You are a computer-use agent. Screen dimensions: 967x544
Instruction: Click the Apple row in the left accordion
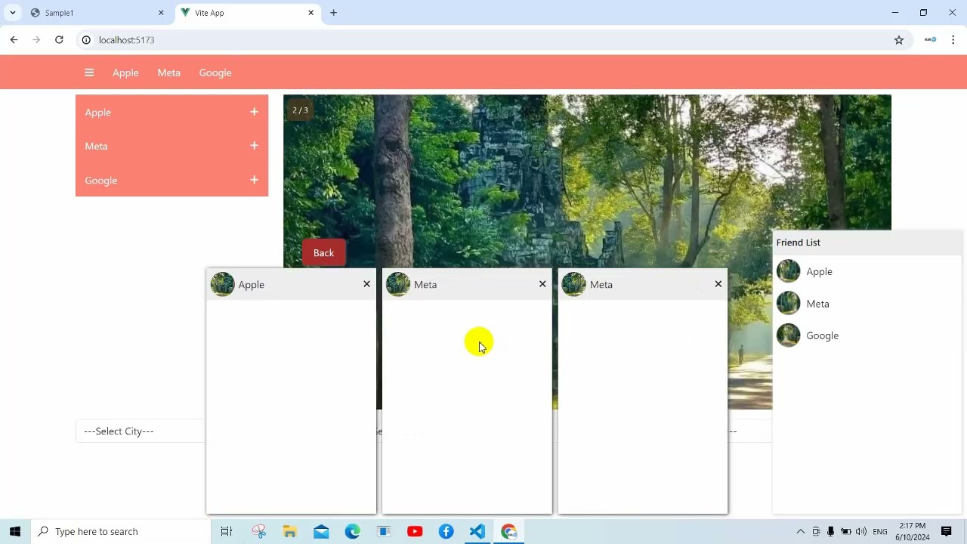point(171,112)
